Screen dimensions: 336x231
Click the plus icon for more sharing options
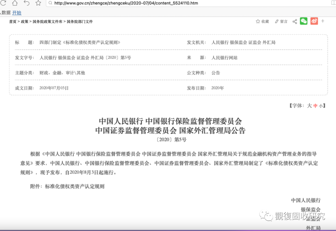(x=323, y=21)
